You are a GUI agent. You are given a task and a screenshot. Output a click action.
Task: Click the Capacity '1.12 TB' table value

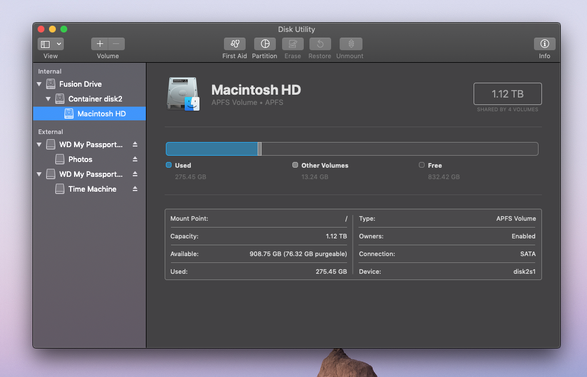point(336,236)
